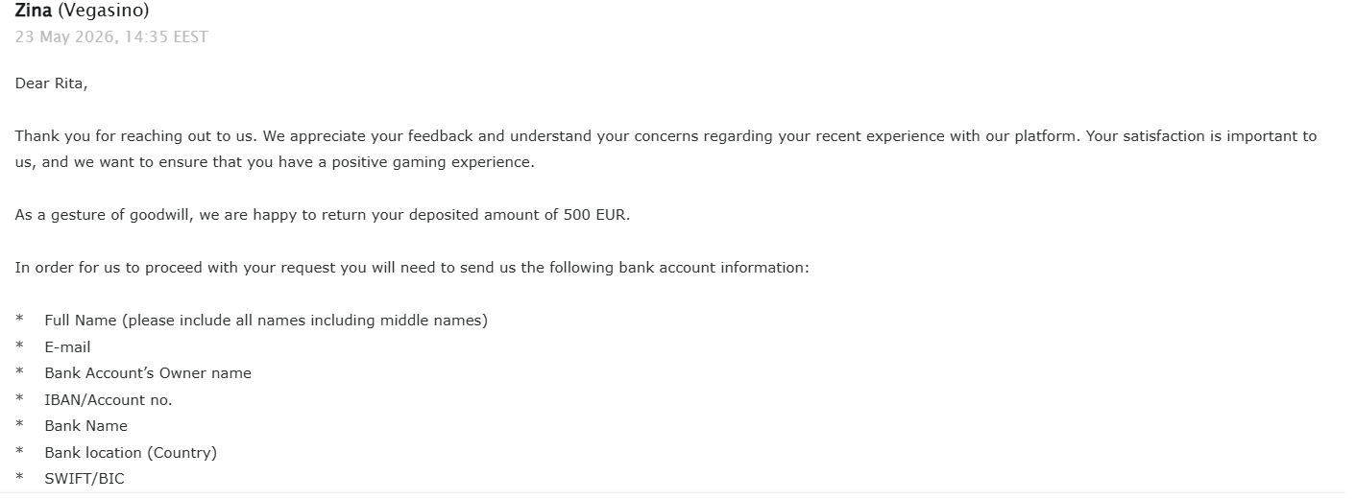The image size is (1356, 500).
Task: Click the asterisk bullet before Full Name
Action: click(19, 320)
